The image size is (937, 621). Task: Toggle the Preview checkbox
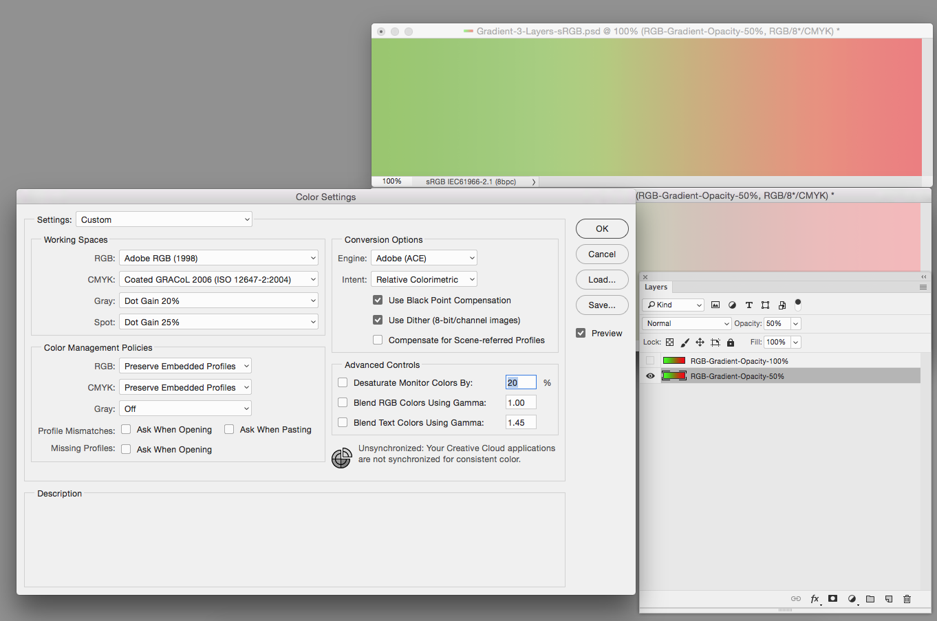(x=581, y=334)
